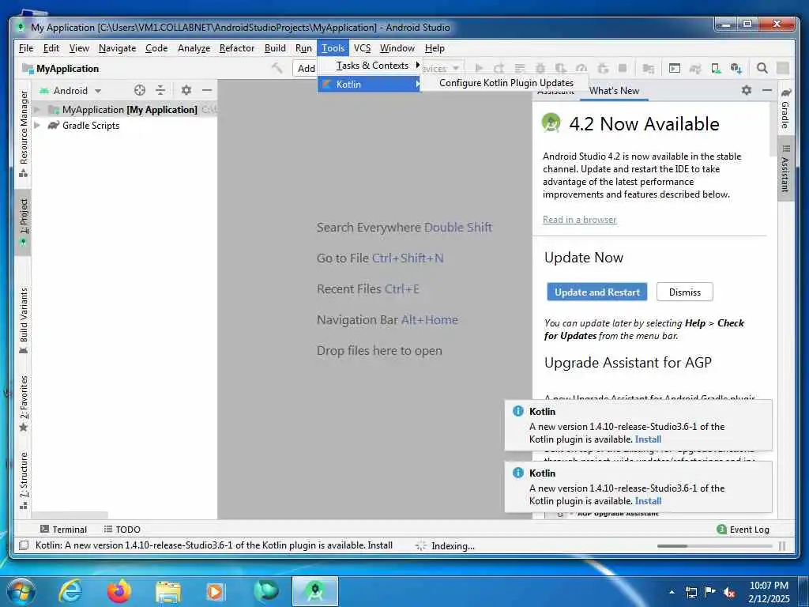Toggle the Resource Manager side panel
Image resolution: width=809 pixels, height=607 pixels.
24,134
